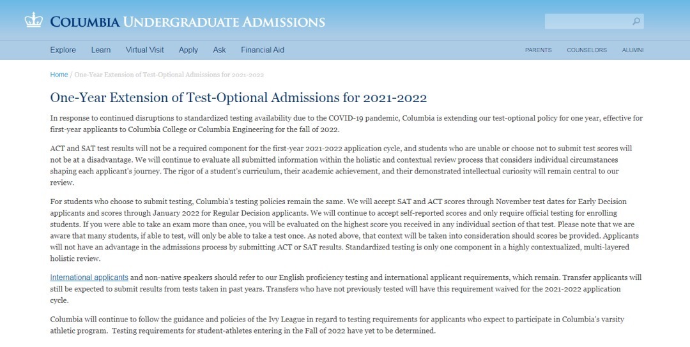Focus the site search input field

click(586, 21)
